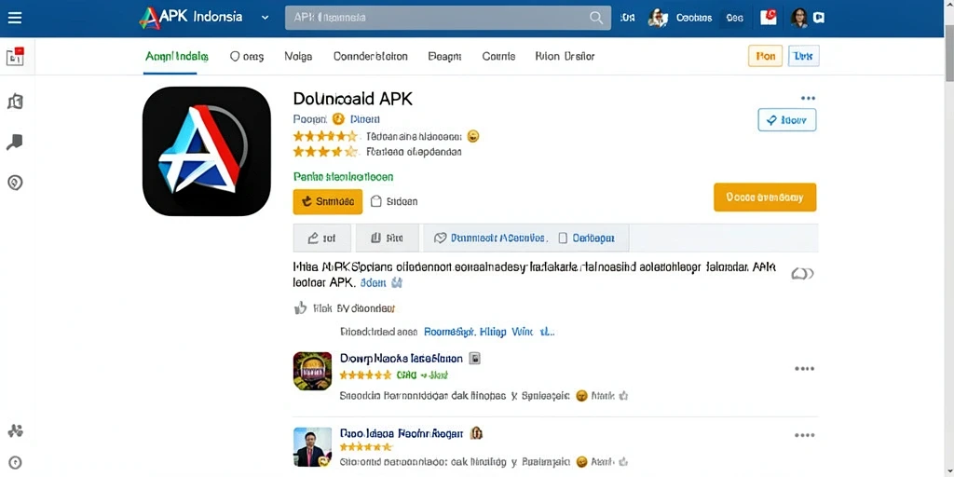Select the green Aonpl Indaia tab
The height and width of the screenshot is (477, 954).
point(177,56)
